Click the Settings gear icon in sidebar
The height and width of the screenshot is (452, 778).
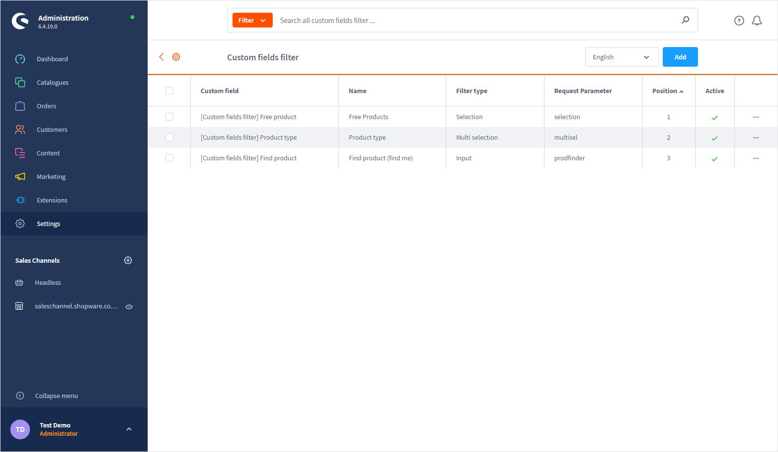point(20,224)
